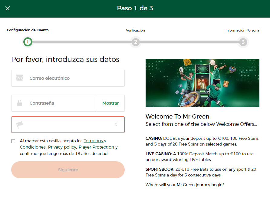Click the Mr Green welcome banner image

click(202, 83)
